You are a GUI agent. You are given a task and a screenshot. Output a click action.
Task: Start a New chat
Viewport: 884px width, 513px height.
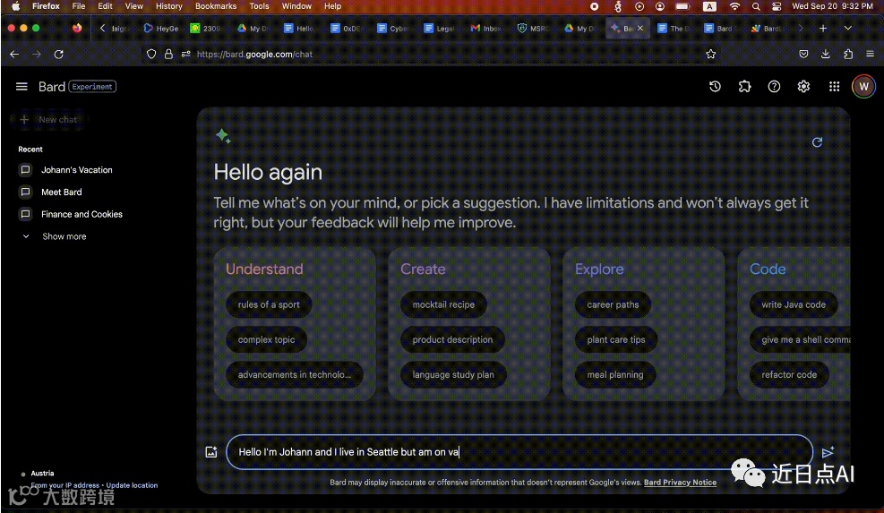(x=49, y=119)
